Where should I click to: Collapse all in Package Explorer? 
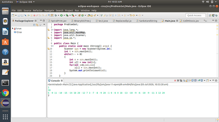34,25
